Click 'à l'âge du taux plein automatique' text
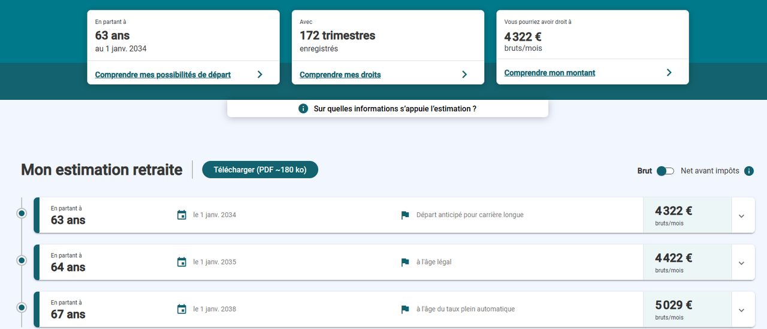Viewport: 767px width, 329px height. (x=466, y=309)
